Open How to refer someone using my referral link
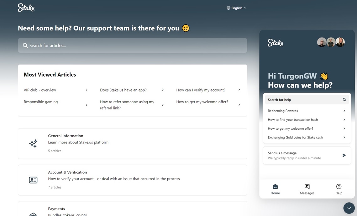The width and height of the screenshot is (357, 216). click(x=127, y=105)
